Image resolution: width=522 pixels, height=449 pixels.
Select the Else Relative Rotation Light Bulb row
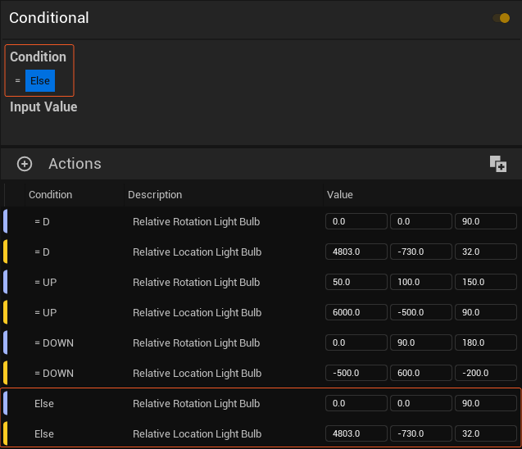[x=196, y=404]
